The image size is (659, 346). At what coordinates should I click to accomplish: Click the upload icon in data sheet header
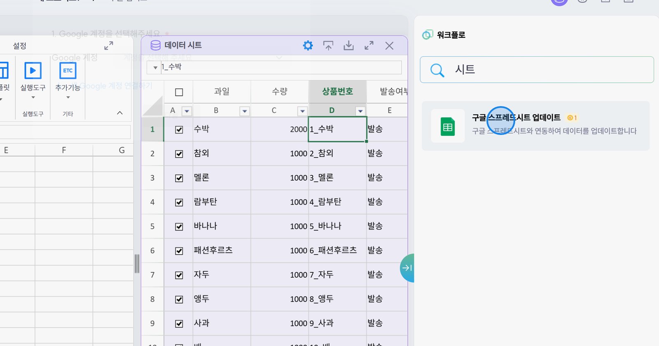(x=328, y=45)
